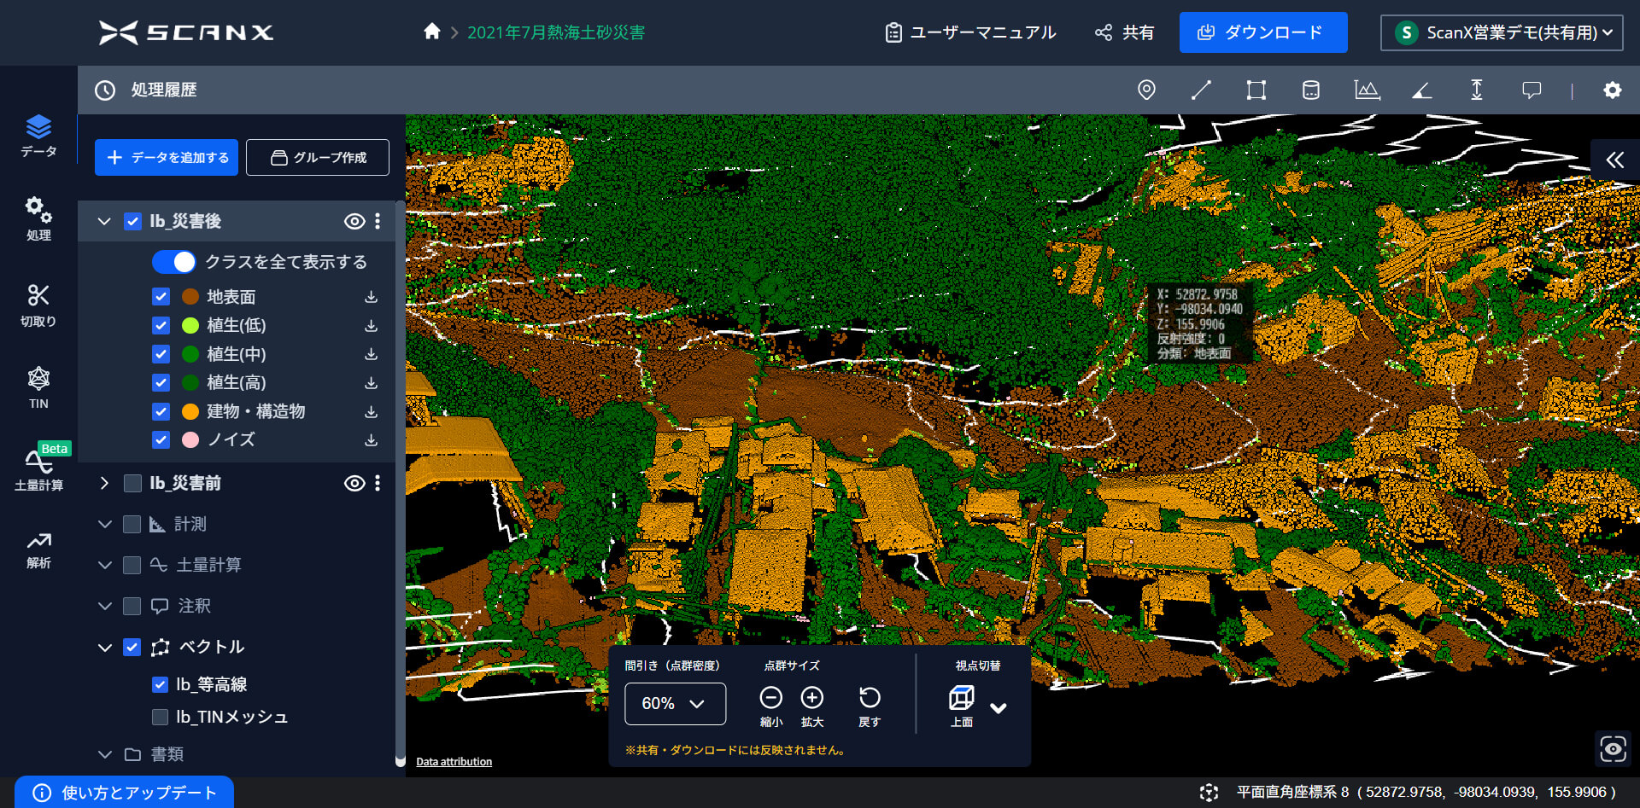Click the 共有 share menu item

point(1125,32)
